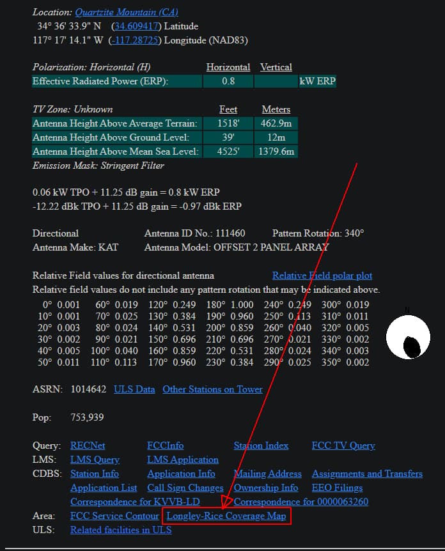This screenshot has width=445, height=551.
Task: Open the Quartzite Mountain (CA) location link
Action: point(127,12)
